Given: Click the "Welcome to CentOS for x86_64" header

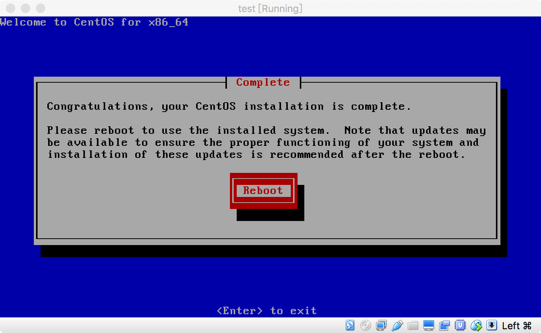Looking at the screenshot, I should tap(94, 22).
